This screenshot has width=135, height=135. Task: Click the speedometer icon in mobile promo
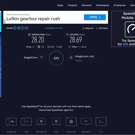tap(130, 30)
